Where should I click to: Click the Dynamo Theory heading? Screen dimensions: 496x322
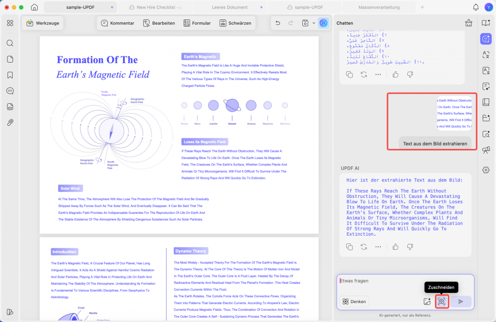[x=191, y=251]
